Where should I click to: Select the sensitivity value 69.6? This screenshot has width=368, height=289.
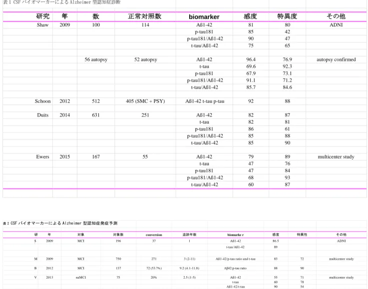pyautogui.click(x=251, y=66)
